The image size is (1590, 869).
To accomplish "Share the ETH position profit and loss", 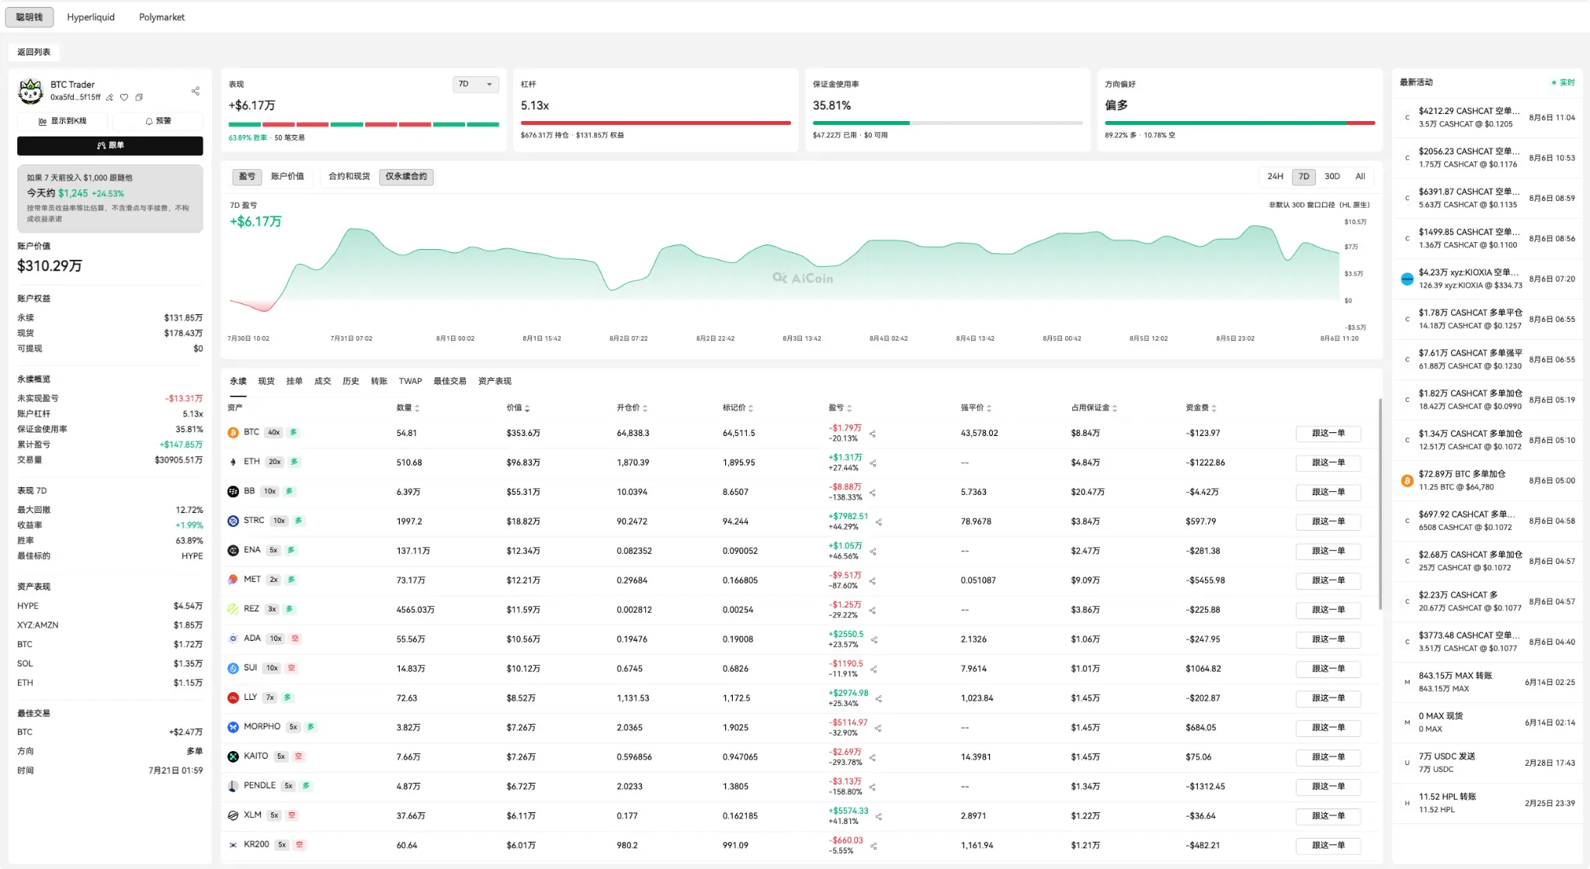I will (x=873, y=463).
